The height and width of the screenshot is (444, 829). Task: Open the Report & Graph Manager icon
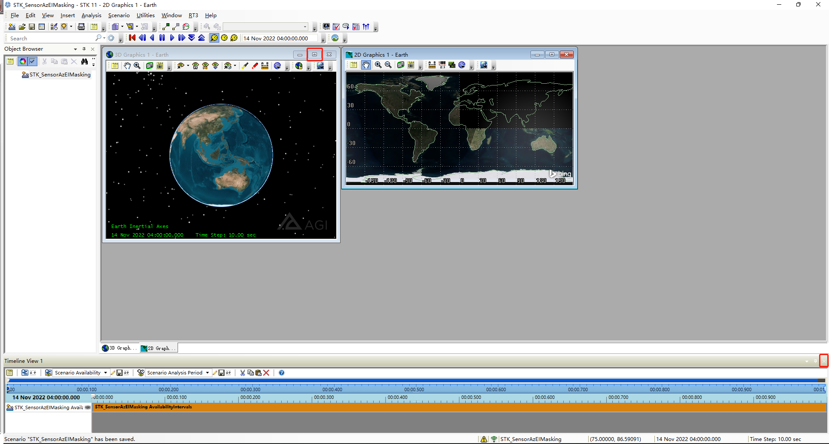tap(115, 27)
